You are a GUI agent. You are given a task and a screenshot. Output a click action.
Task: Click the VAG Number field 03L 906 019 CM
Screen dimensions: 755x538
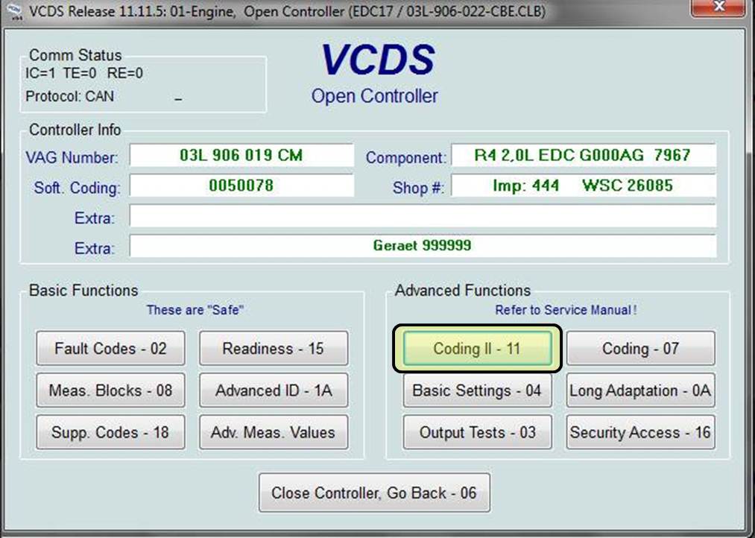(241, 156)
